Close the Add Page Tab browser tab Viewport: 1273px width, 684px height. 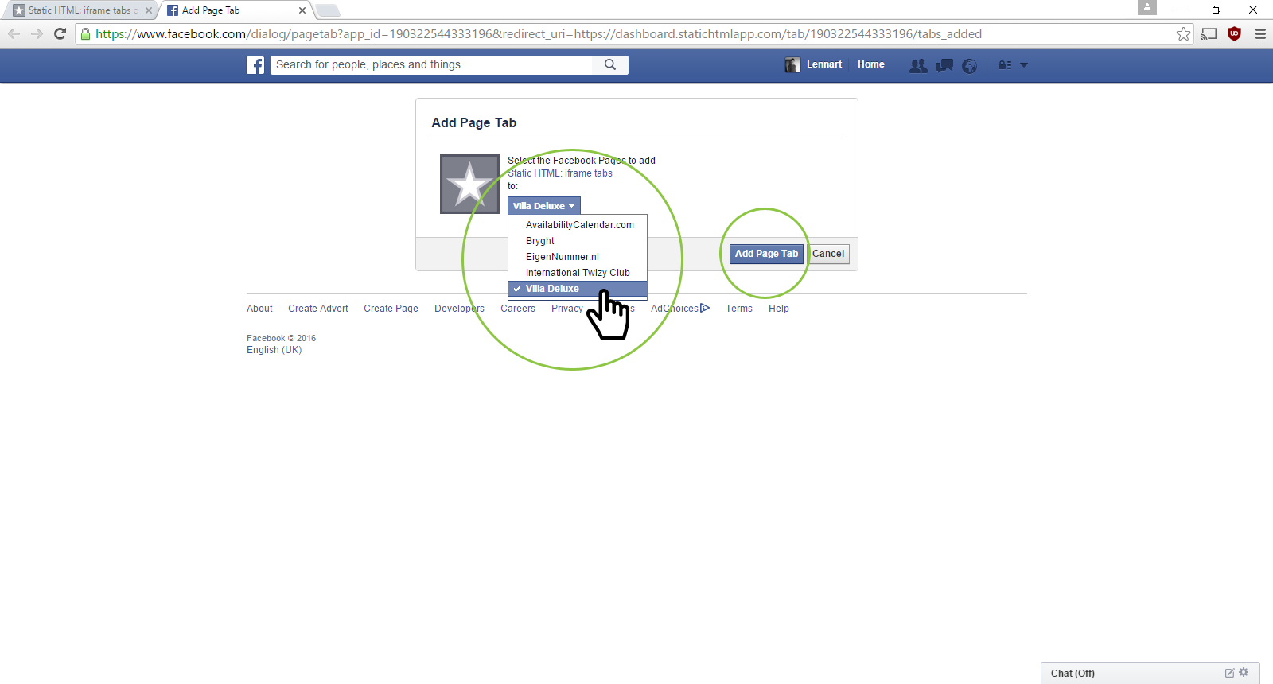tap(302, 10)
